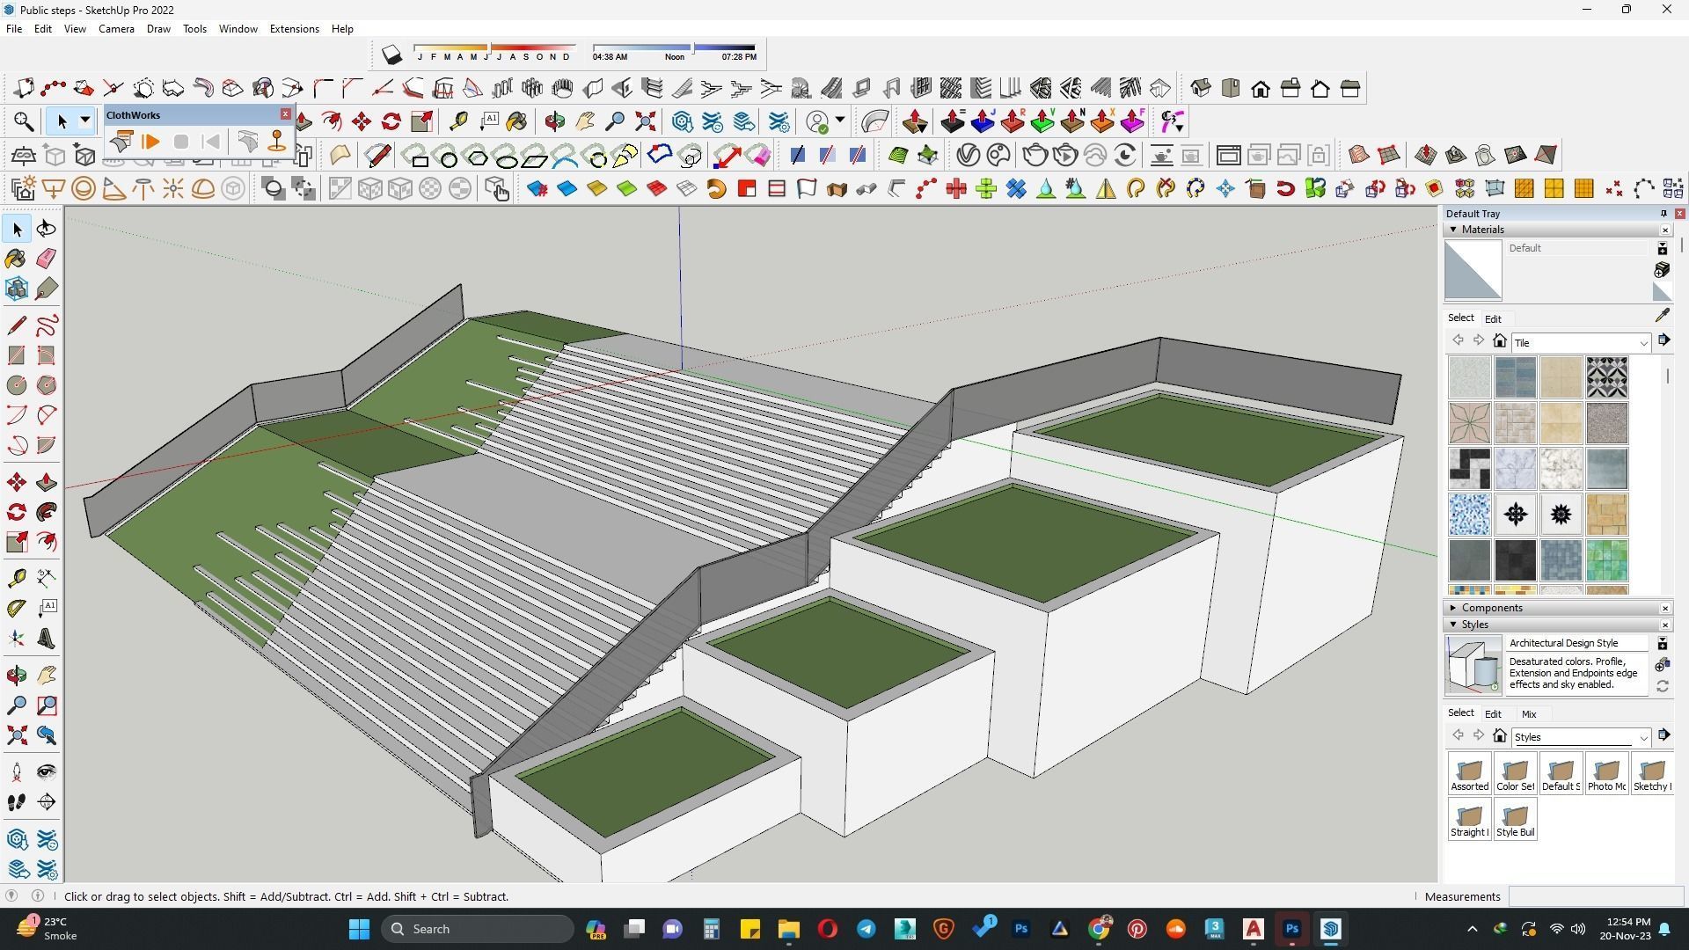This screenshot has width=1689, height=950.
Task: Select the green mosaic tile material swatch
Action: click(1606, 560)
